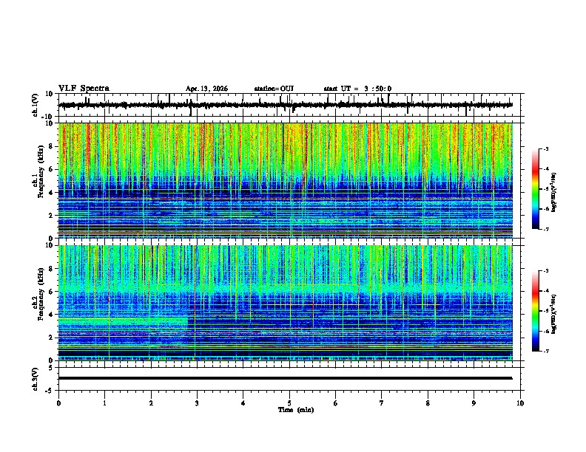Image resolution: width=586 pixels, height=452 pixels.
Task: Click inside the ch.1 spectrogram panel
Action: point(286,180)
